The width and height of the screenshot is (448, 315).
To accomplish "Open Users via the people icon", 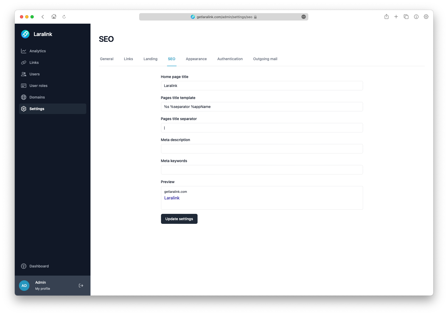I will (x=24, y=74).
